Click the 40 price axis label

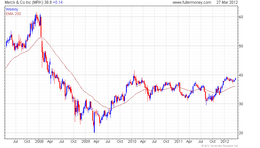241,75
